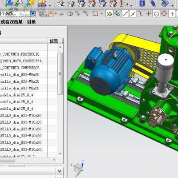Click the pink 3D box icon

click(x=70, y=14)
